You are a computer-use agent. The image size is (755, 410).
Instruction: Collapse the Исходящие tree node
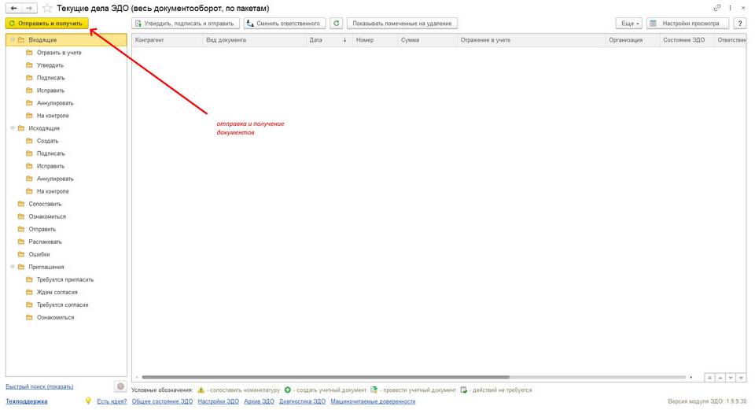click(x=13, y=128)
